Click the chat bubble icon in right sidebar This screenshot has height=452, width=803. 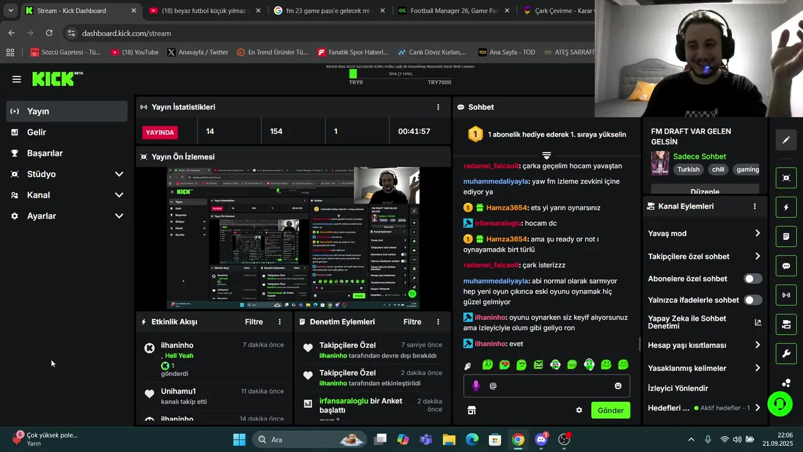click(x=786, y=266)
